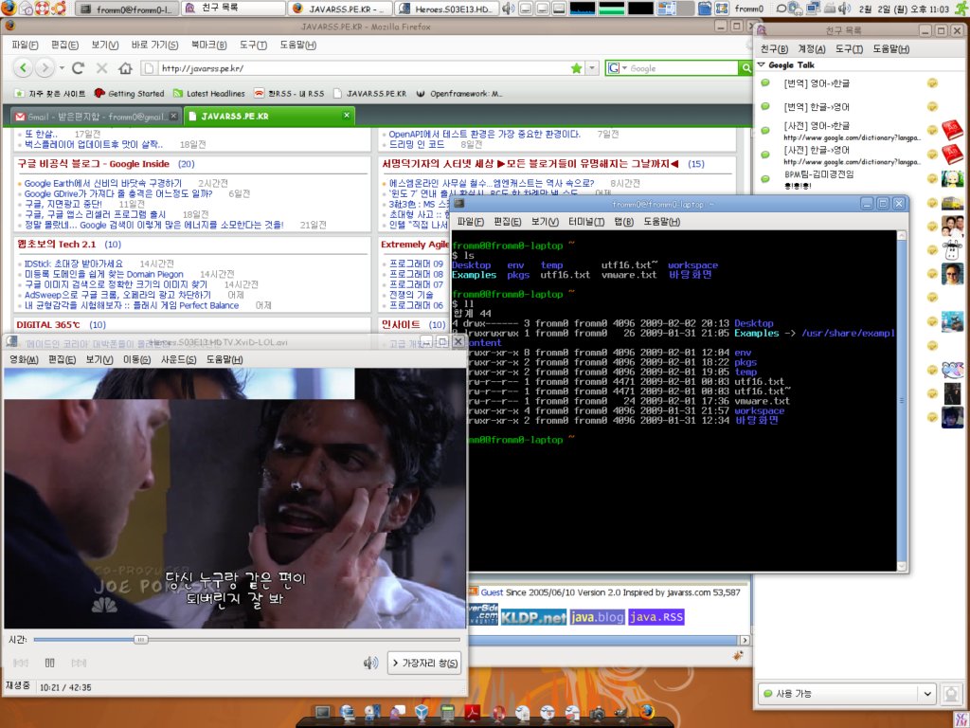Skip to previous track in video player
970x728 pixels.
tap(21, 663)
